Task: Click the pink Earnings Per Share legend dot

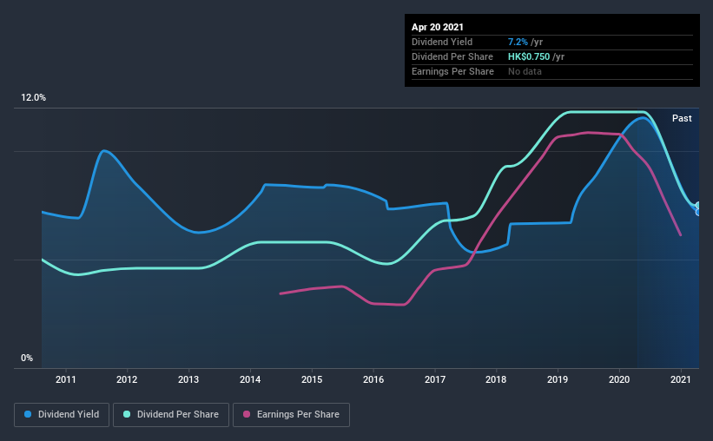Action: 247,414
